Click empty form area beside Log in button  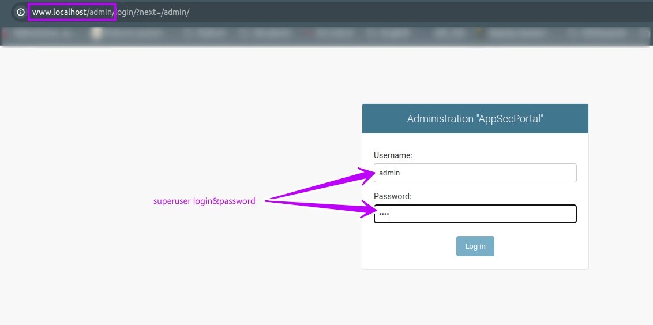[x=536, y=246]
